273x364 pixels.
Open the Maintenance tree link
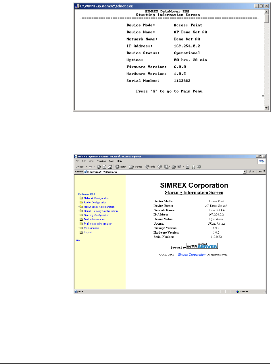(x=91, y=228)
